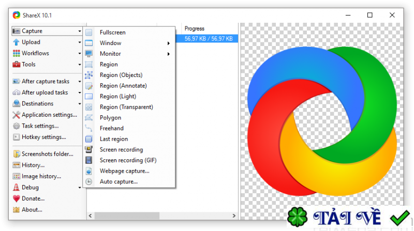Click the Application settings wrench icon
This screenshot has width=414, height=231.
point(17,115)
